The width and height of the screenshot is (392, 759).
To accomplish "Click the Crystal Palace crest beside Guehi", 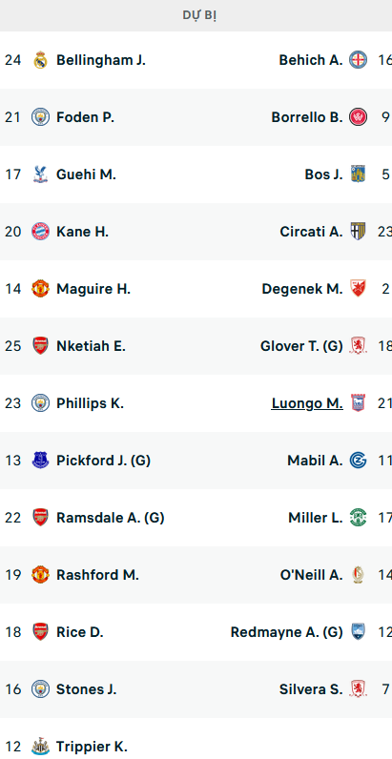I will click(x=40, y=174).
